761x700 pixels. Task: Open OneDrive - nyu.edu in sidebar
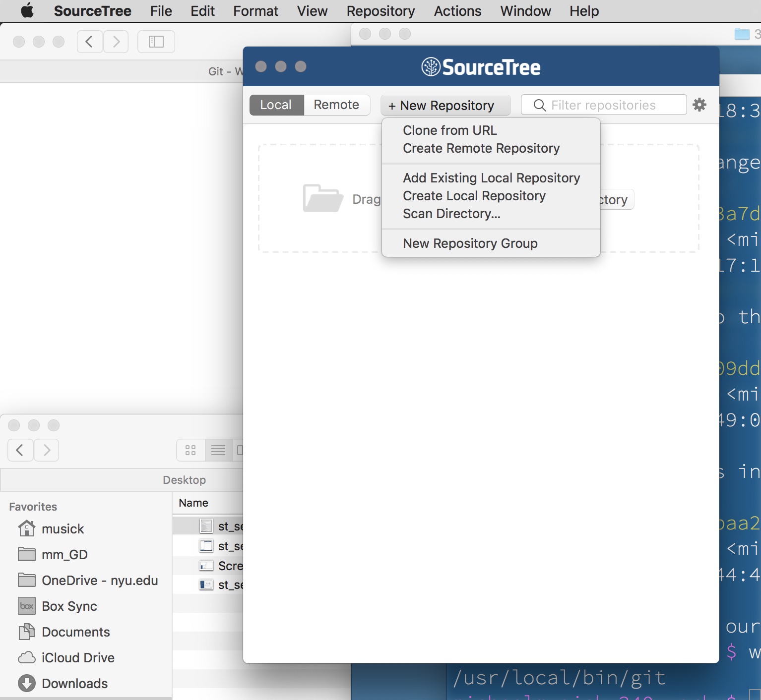tap(88, 580)
